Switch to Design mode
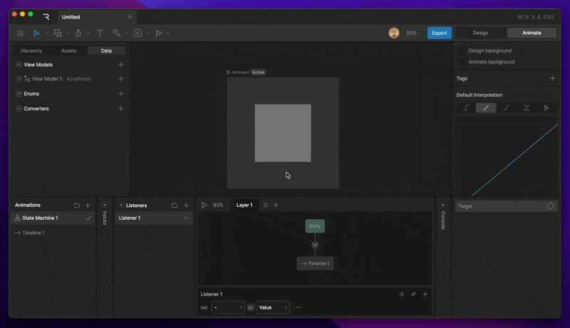Screen dimensions: 570x328 480,33
